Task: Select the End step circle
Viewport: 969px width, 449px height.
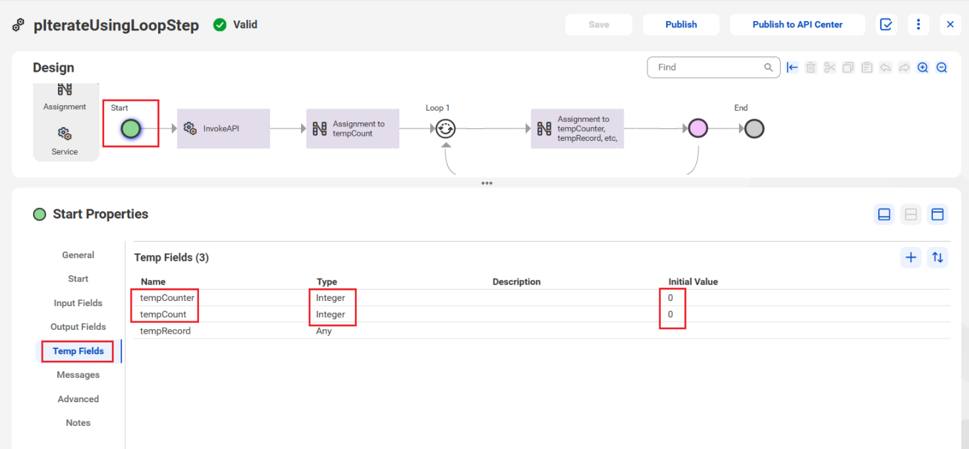Action: (x=754, y=128)
